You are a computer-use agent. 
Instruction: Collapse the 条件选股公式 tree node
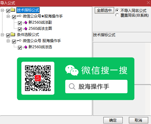coord(2,35)
